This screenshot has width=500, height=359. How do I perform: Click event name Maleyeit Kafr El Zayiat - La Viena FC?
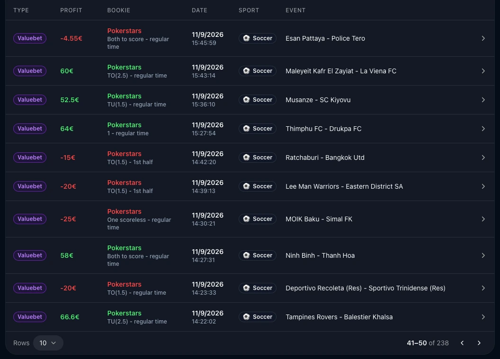[x=341, y=71]
